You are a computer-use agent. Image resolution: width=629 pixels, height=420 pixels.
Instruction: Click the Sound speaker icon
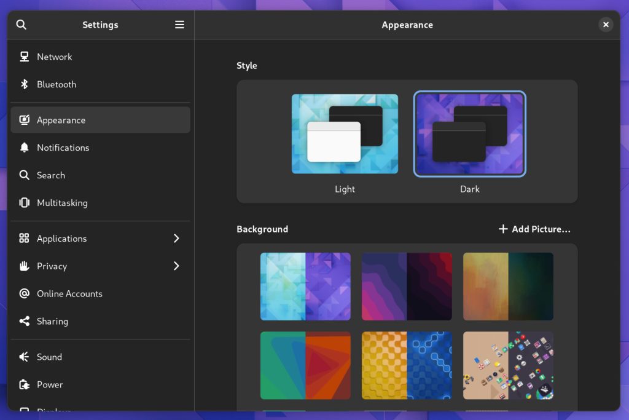tap(25, 357)
